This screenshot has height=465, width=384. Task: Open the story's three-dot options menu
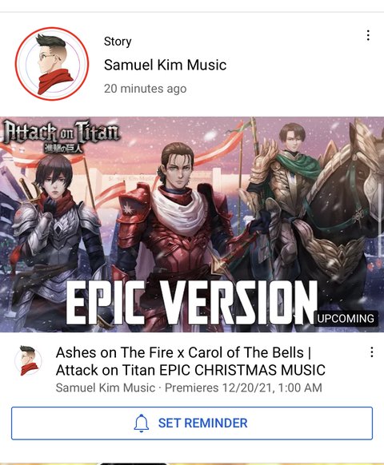click(368, 35)
